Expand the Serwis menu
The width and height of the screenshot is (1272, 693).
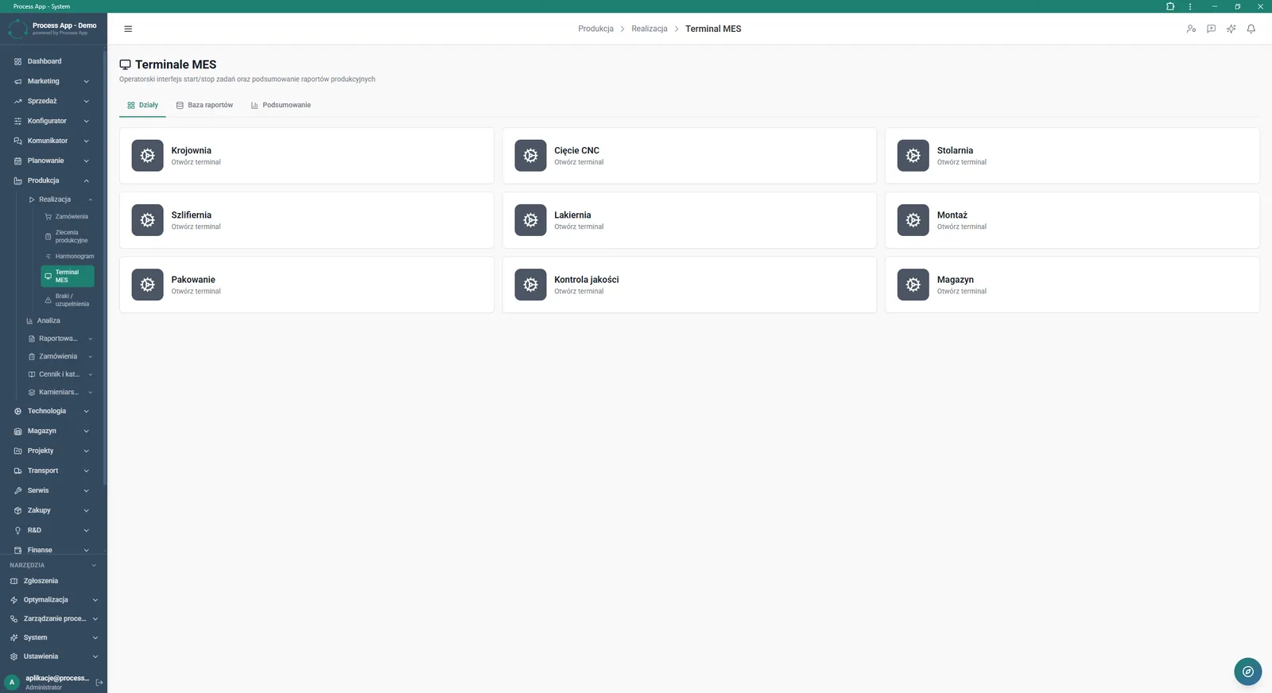pos(52,490)
